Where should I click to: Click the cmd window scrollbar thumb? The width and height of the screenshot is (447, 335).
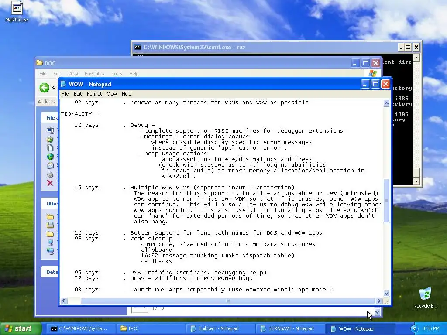416,173
